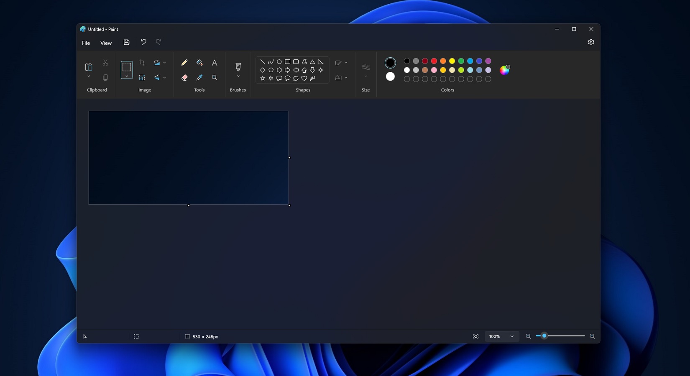Select the red color swatch
This screenshot has width=690, height=376.
pyautogui.click(x=434, y=61)
